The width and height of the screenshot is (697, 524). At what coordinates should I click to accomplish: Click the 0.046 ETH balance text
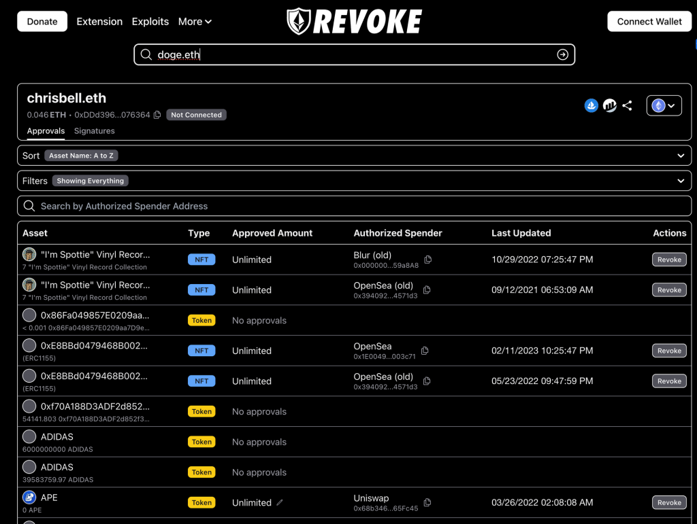tap(46, 115)
